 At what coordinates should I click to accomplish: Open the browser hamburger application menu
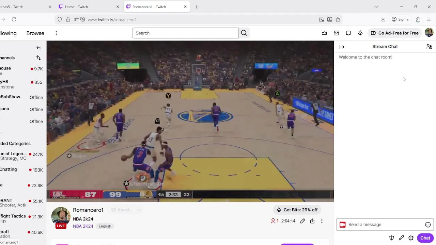[x=429, y=19]
